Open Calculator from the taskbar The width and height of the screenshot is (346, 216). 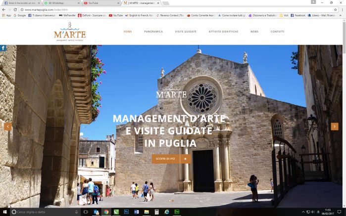[x=157, y=212]
